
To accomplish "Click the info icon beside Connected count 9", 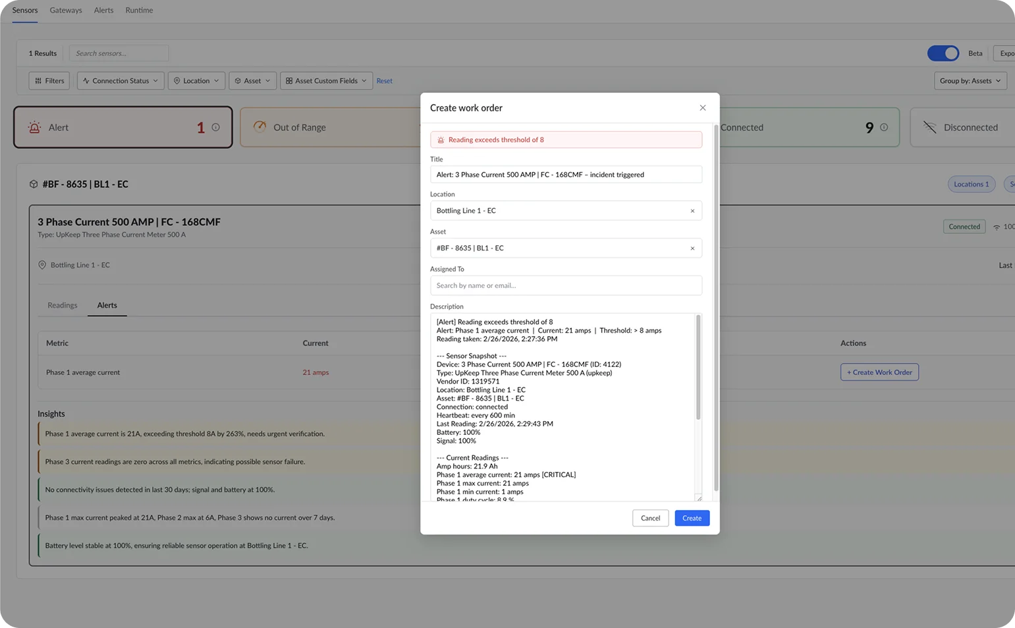I will [884, 127].
